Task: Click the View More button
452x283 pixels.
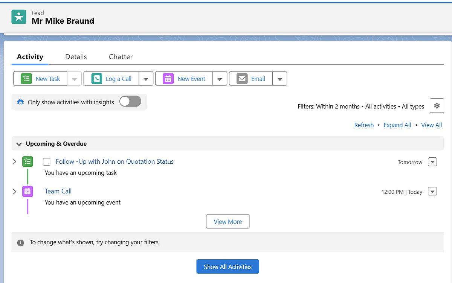Action: (228, 222)
